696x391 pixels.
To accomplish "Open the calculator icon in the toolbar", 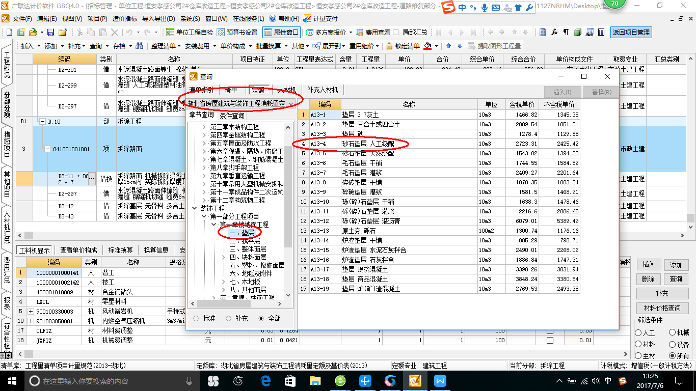I will click(x=543, y=32).
